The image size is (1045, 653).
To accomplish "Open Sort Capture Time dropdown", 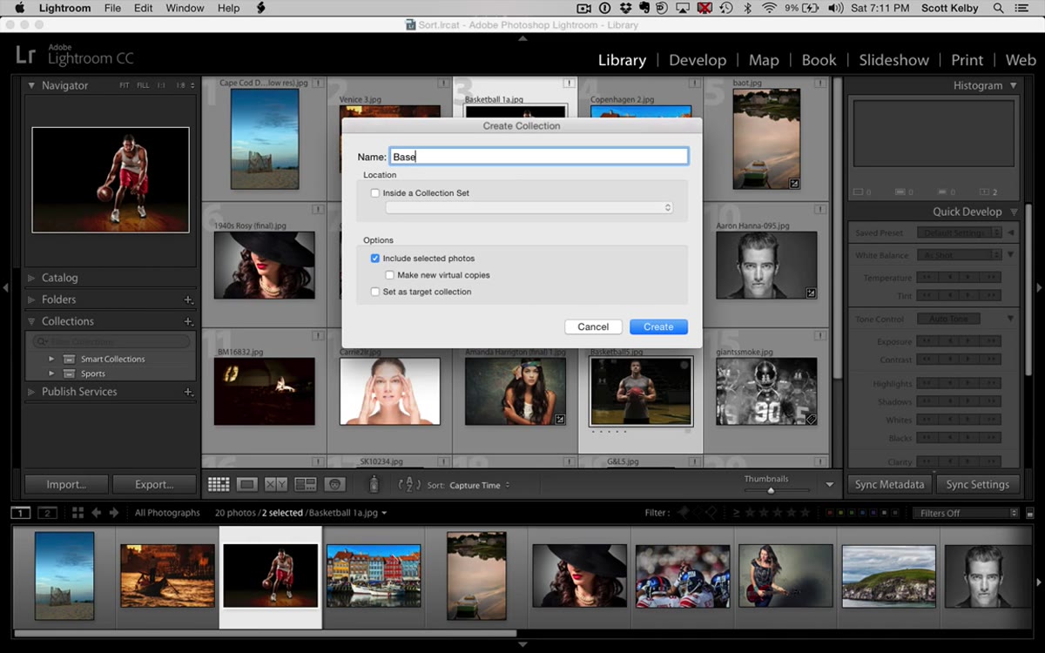I will click(480, 485).
